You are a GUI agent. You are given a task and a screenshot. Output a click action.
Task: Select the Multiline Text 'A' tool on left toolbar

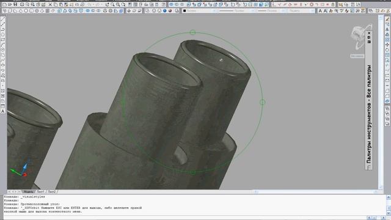coord(2,111)
